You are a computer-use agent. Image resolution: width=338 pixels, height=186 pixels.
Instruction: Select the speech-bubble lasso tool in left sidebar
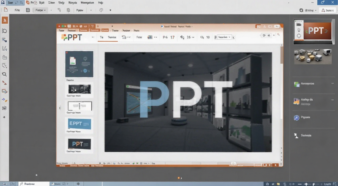pos(5,31)
